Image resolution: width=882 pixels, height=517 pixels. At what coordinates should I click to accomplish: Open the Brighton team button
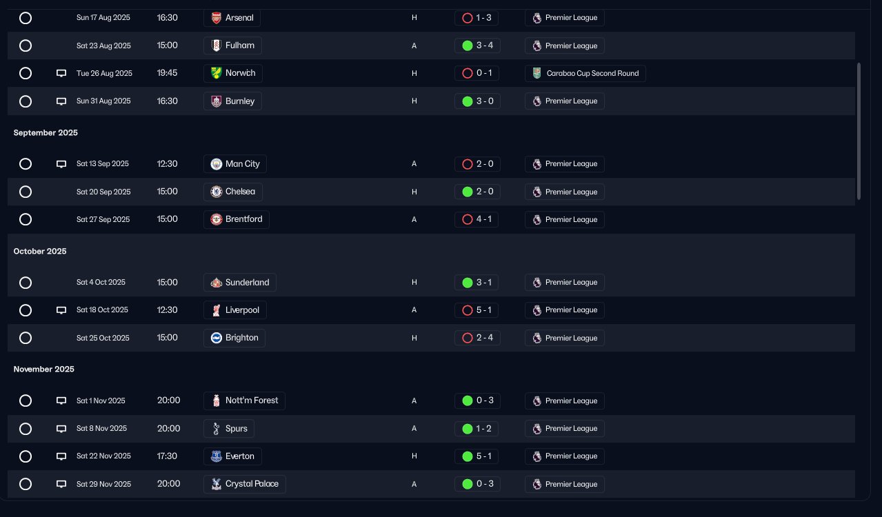click(234, 338)
